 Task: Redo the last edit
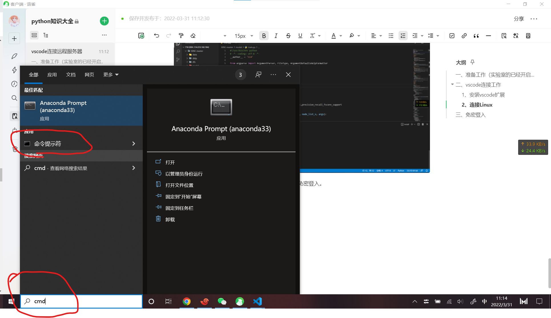coord(169,36)
